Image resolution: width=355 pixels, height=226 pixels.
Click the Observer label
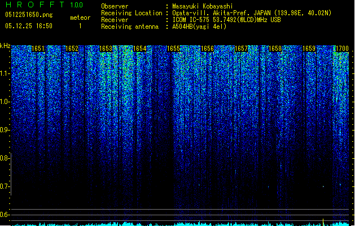point(115,6)
